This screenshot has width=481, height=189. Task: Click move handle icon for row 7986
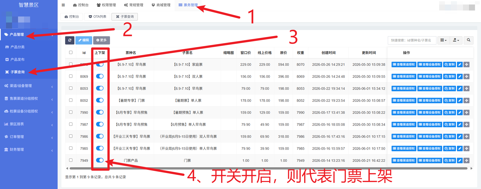click(x=466, y=136)
